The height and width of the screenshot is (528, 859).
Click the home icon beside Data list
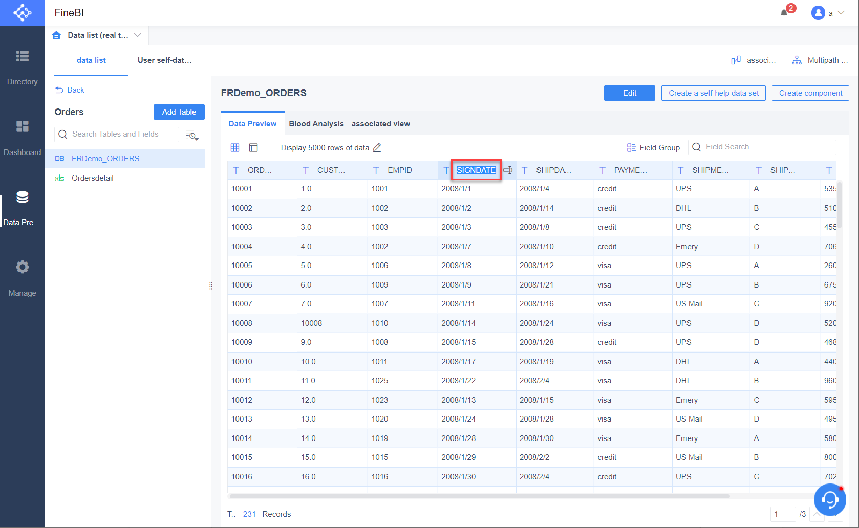pyautogui.click(x=57, y=35)
